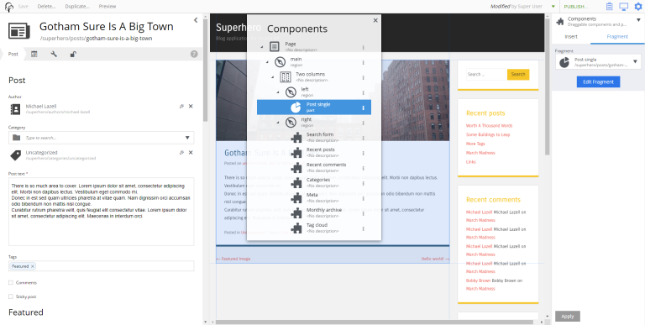645x325 pixels.
Task: Remove the Featured tag chip
Action: tap(33, 266)
